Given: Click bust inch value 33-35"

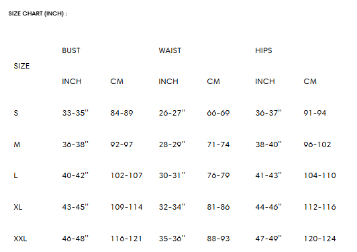Looking at the screenshot, I should point(75,113).
